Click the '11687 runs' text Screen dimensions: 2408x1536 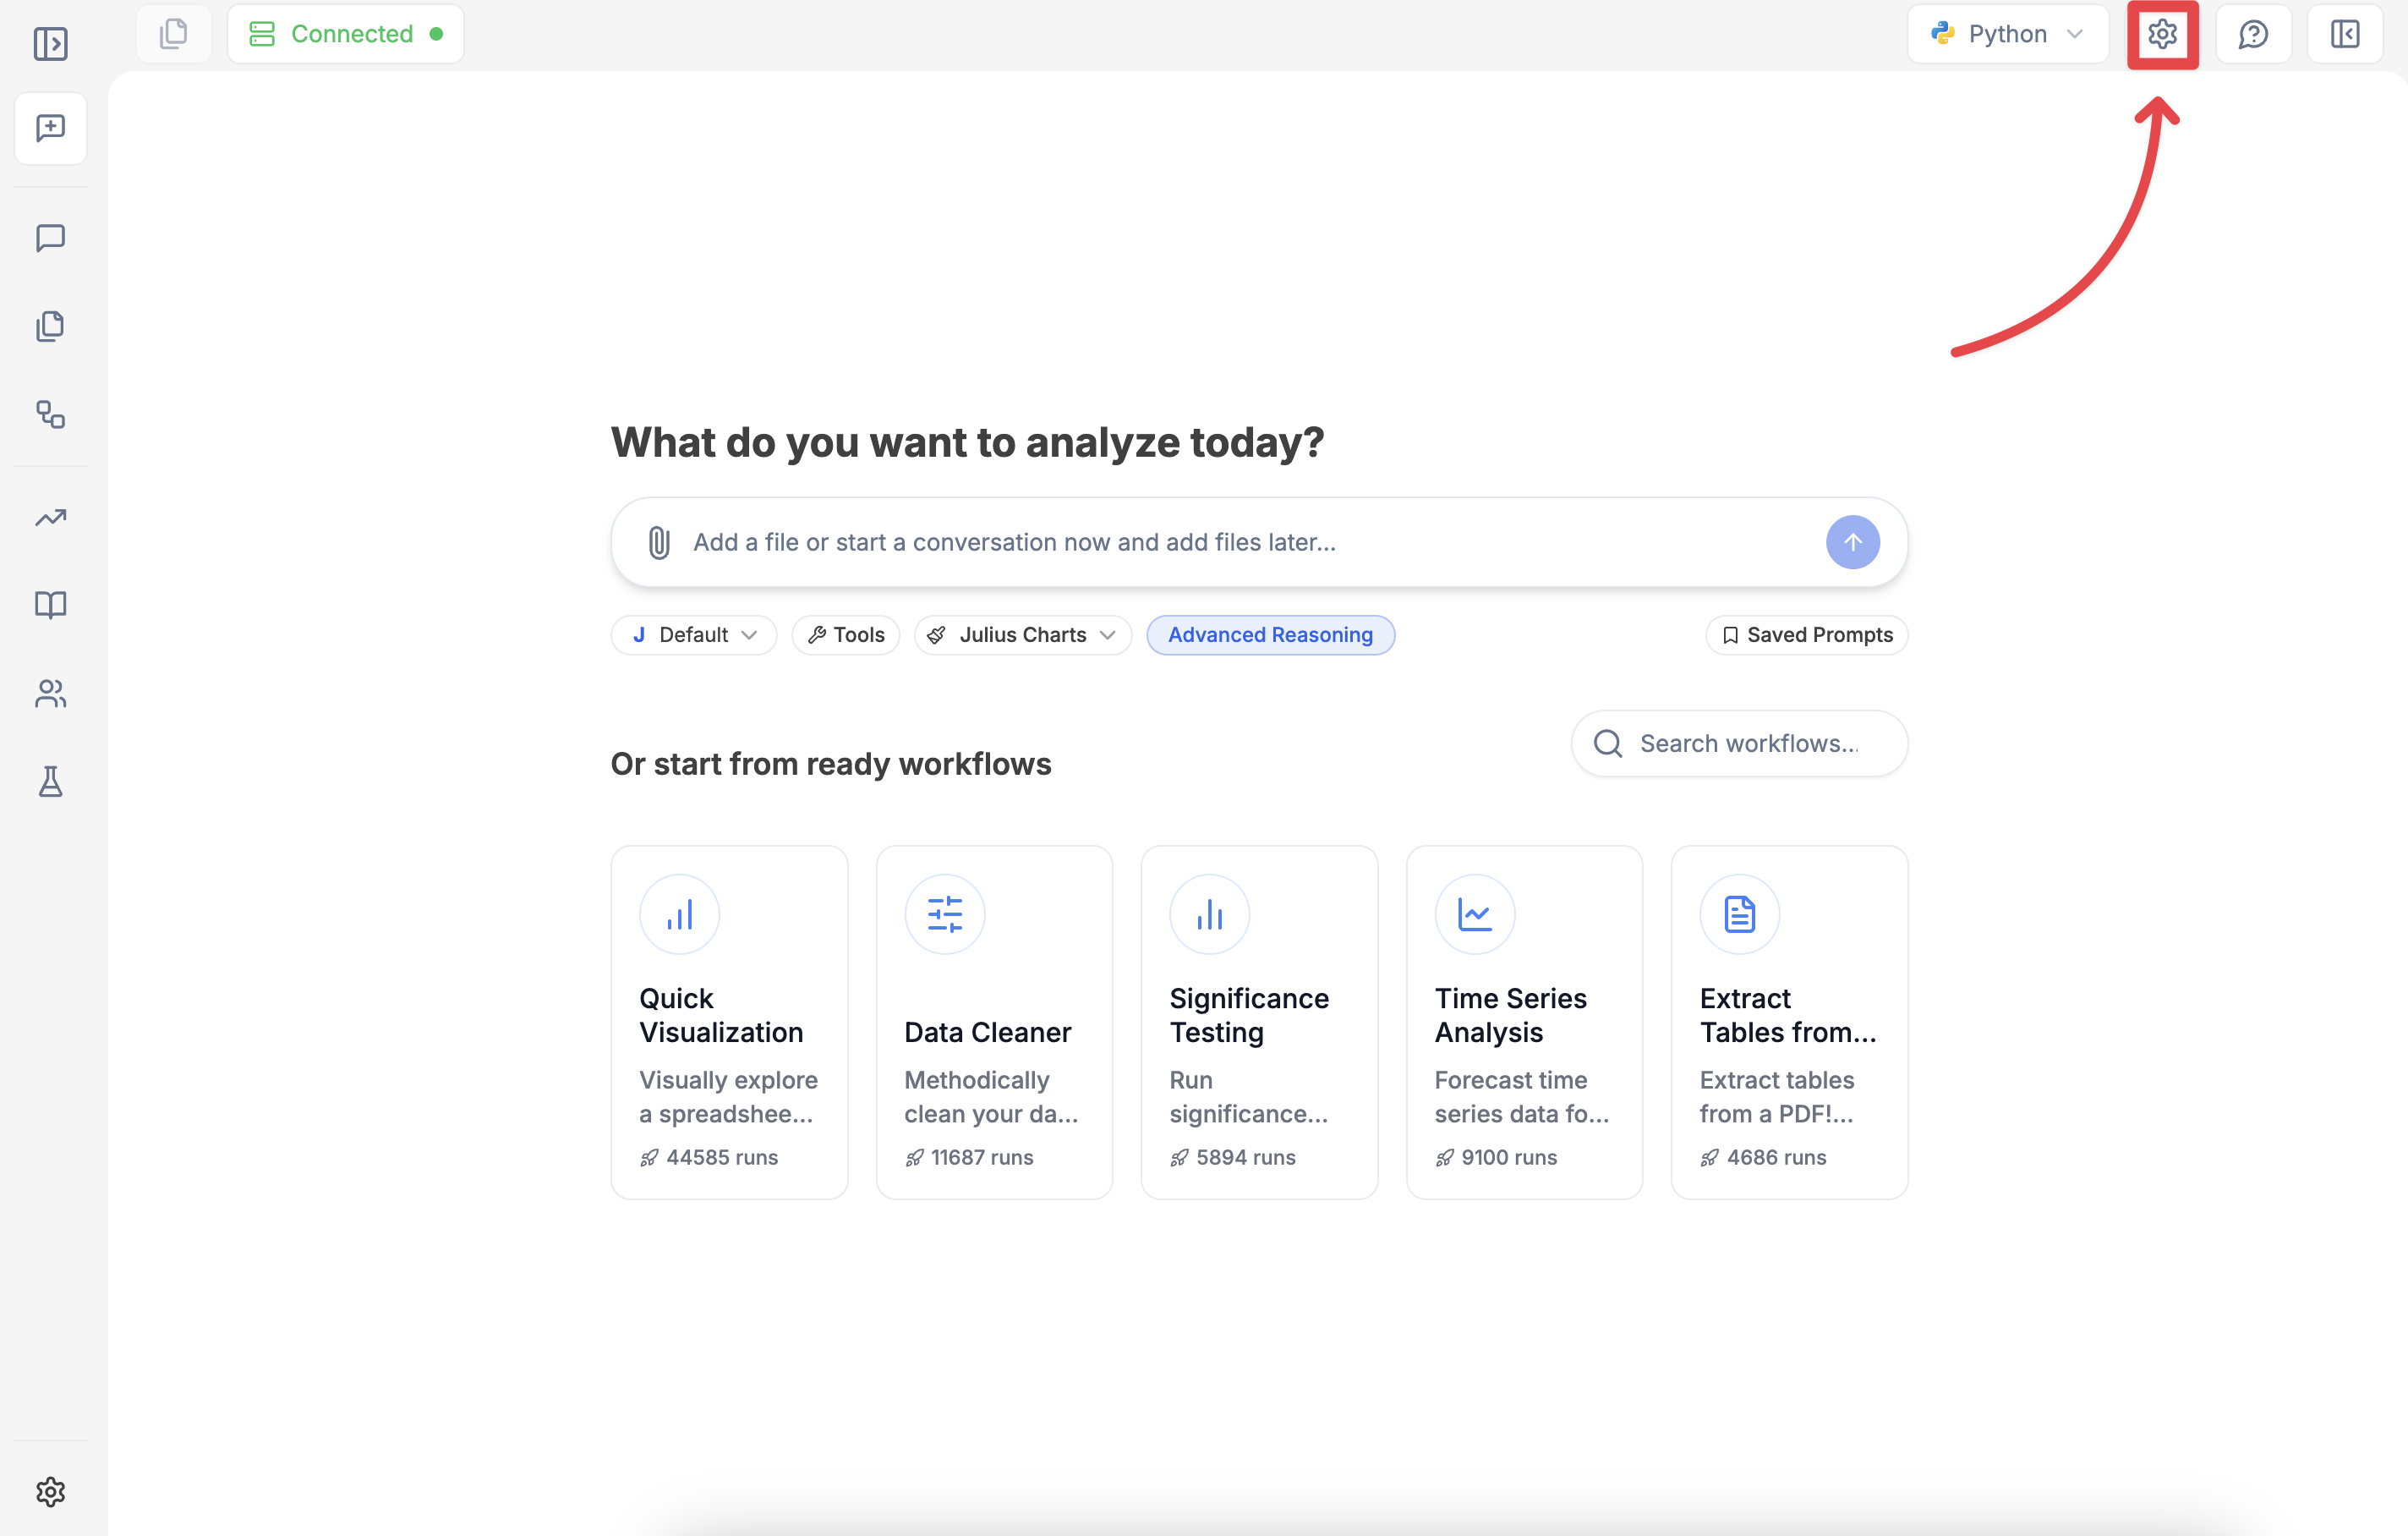point(982,1157)
